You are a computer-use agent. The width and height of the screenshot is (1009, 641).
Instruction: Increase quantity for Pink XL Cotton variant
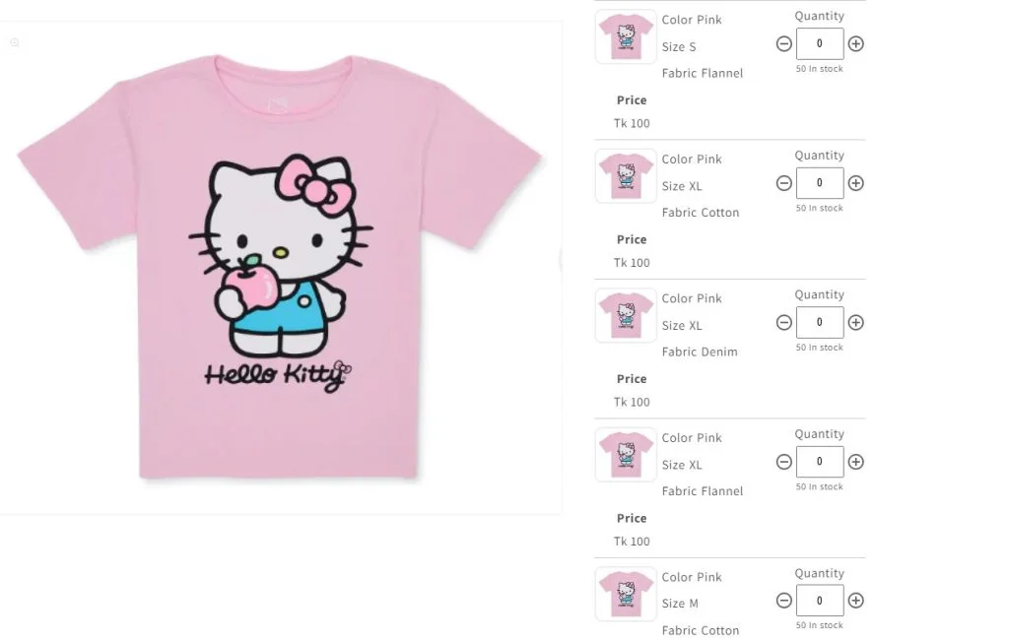coord(855,183)
